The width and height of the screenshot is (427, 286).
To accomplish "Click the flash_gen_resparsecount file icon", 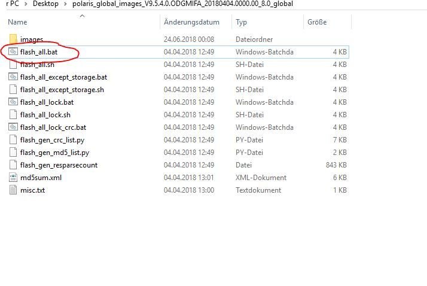I will 13,165.
